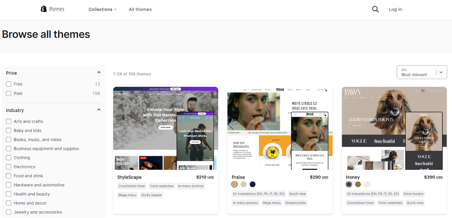The width and height of the screenshot is (452, 218).
Task: Click the Log in link
Action: 395,9
